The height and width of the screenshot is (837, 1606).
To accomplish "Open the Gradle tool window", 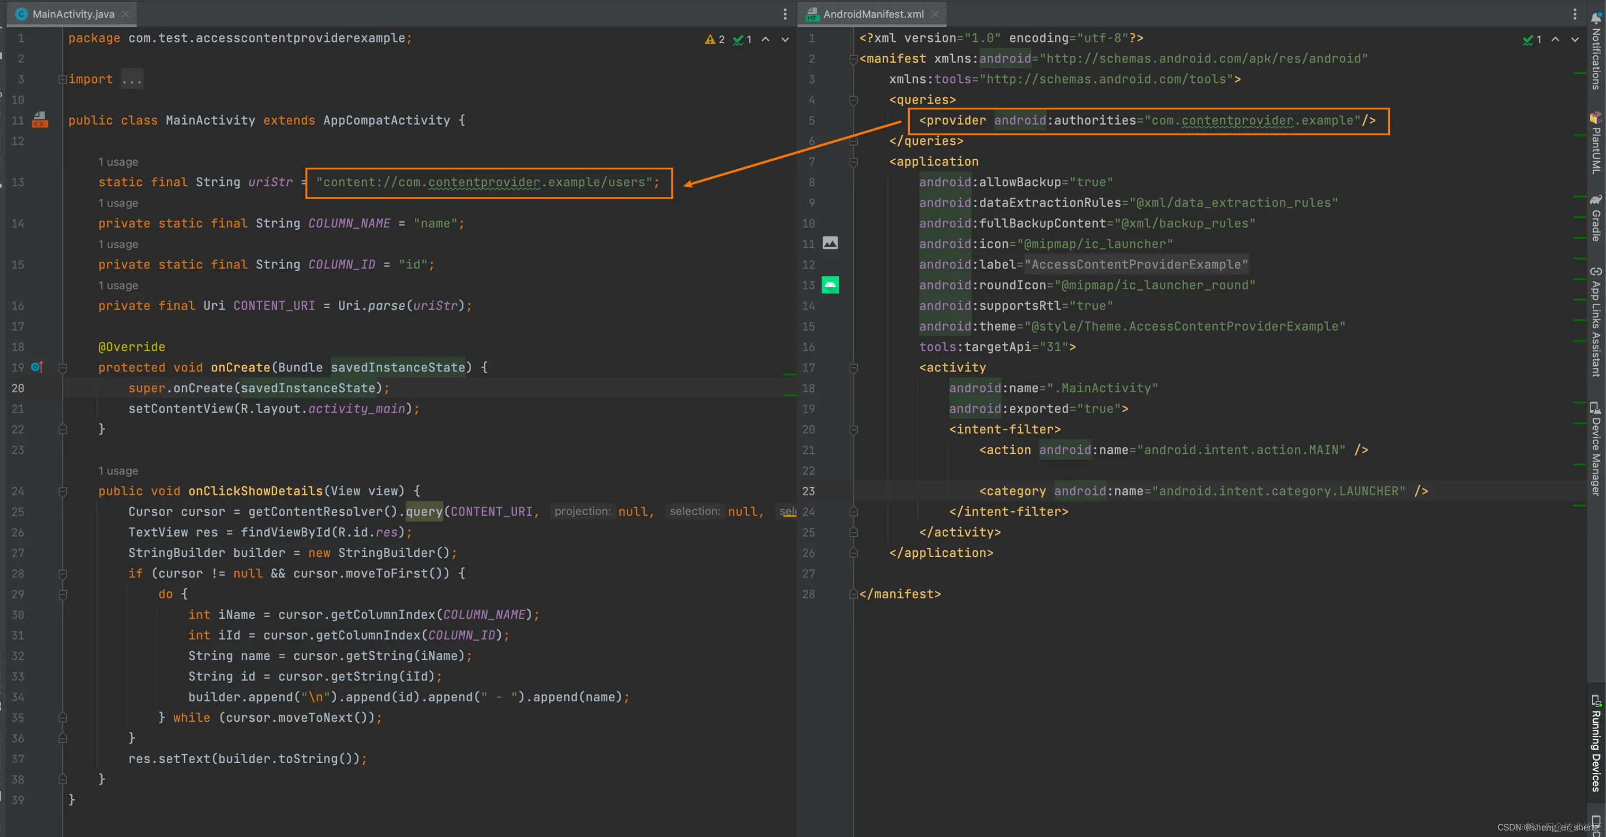I will coord(1595,218).
